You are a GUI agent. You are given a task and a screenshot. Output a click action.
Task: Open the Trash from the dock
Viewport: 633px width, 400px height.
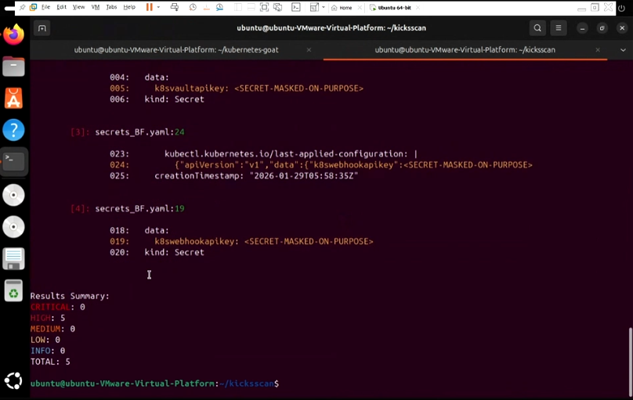[14, 290]
